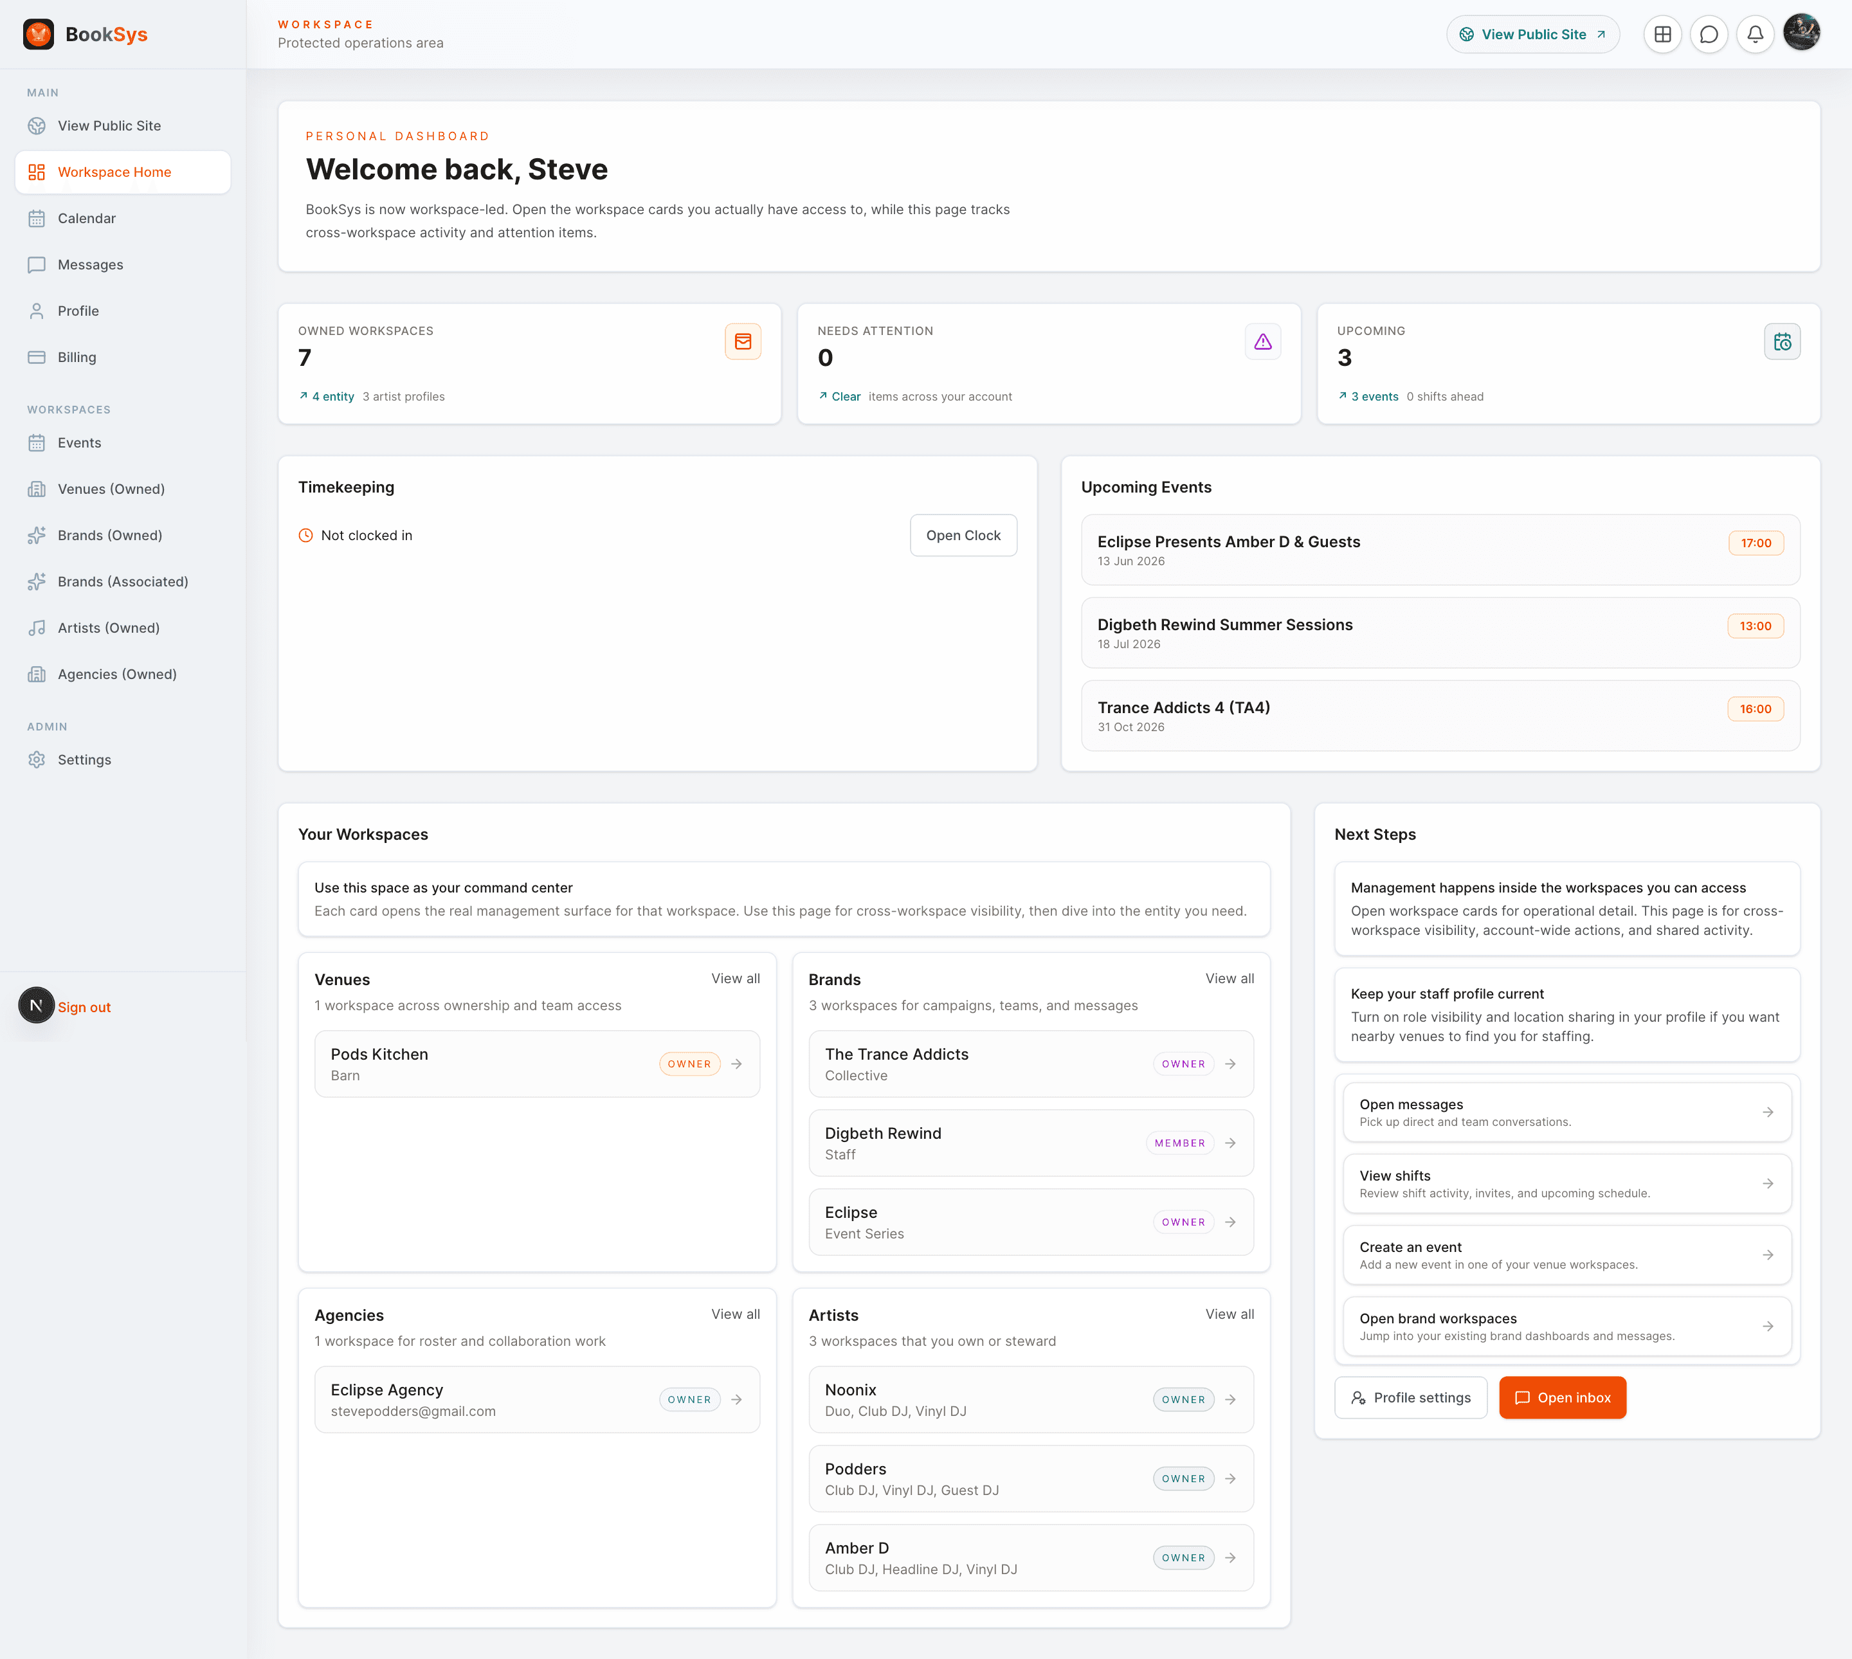
Task: Click View all in Venues card
Action: tap(736, 979)
